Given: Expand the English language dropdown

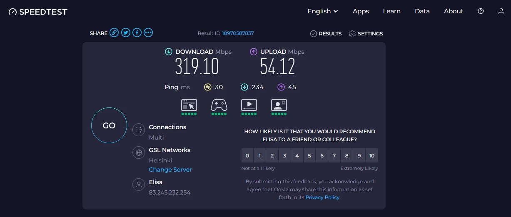Looking at the screenshot, I should [323, 11].
